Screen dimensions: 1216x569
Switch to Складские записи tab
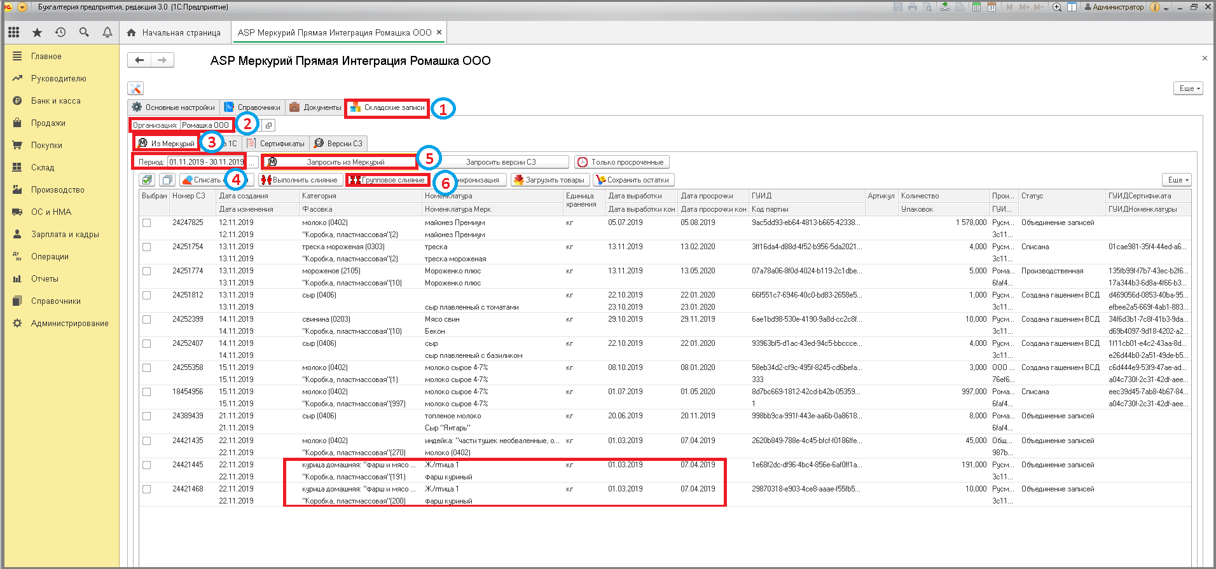(387, 107)
